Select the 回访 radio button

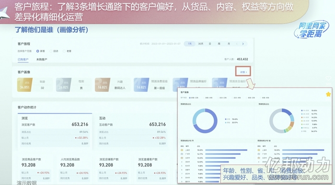point(51,51)
